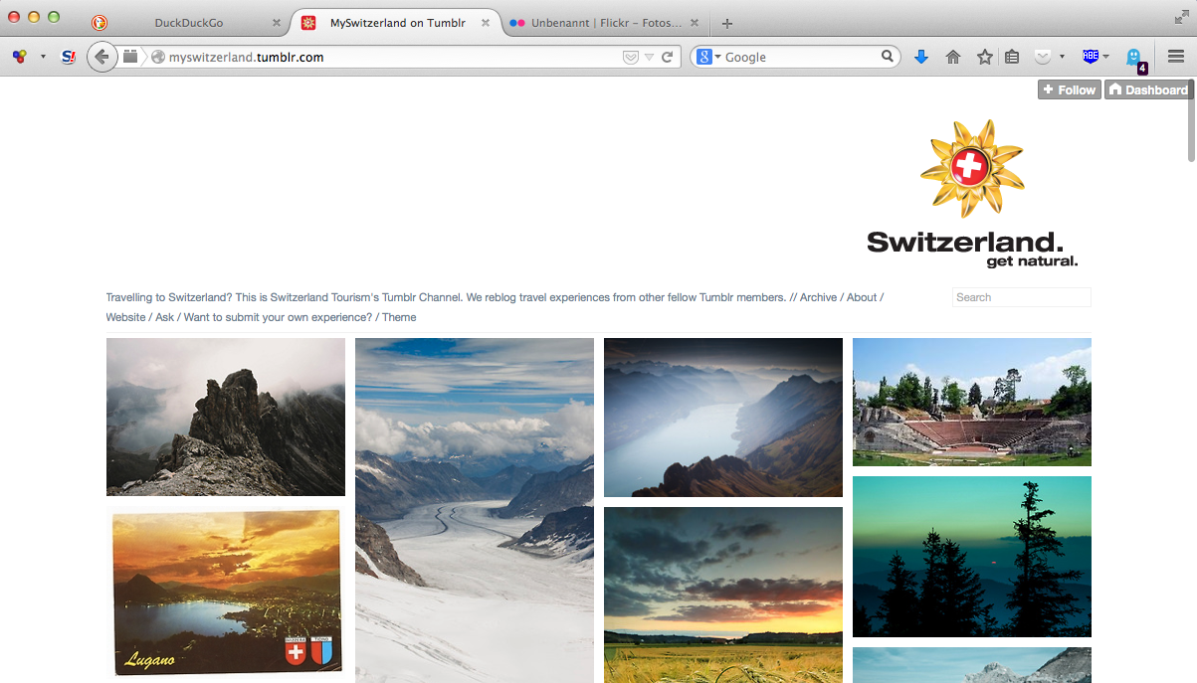Click the Ghostery ghost icon
1197x683 pixels.
point(1133,57)
